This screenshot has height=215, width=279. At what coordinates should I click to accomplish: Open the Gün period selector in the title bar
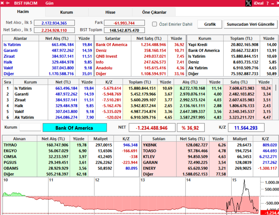[49, 3]
